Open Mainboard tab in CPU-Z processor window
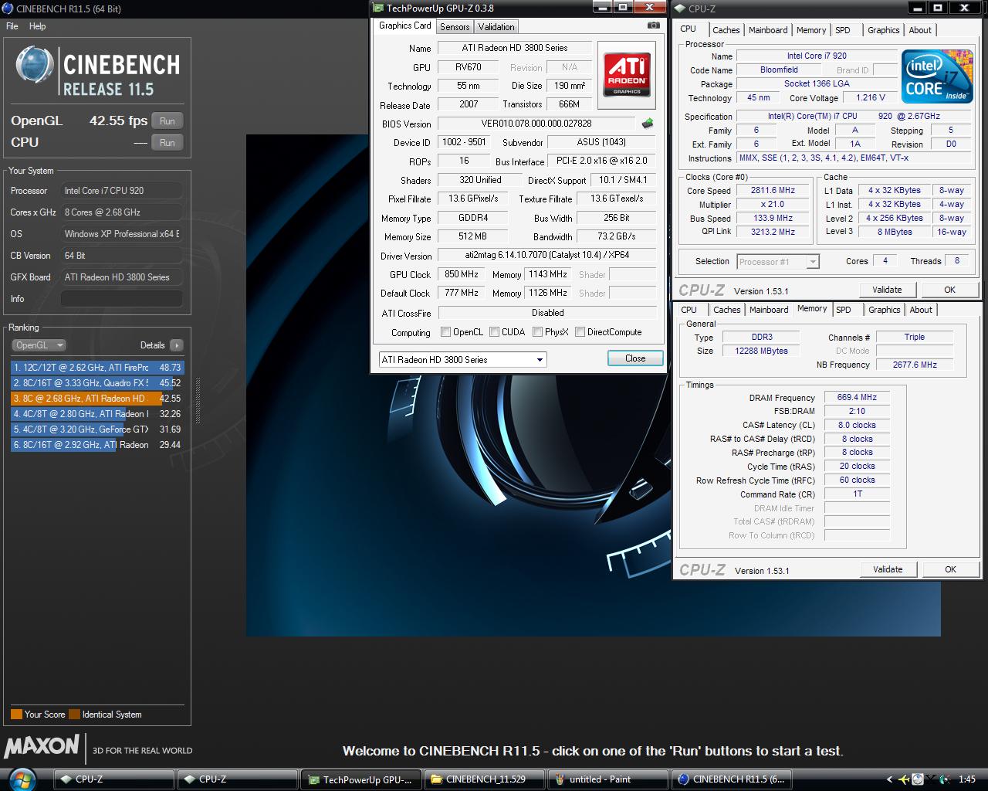988x791 pixels. [768, 30]
